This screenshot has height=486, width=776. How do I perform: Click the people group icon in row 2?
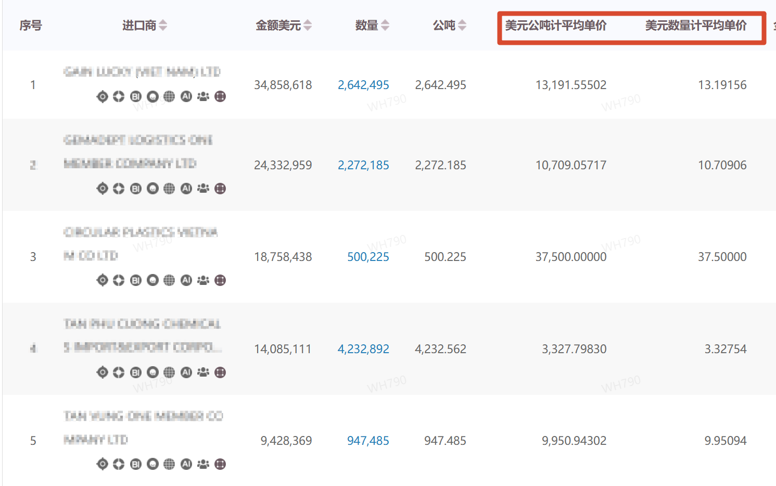click(x=203, y=189)
